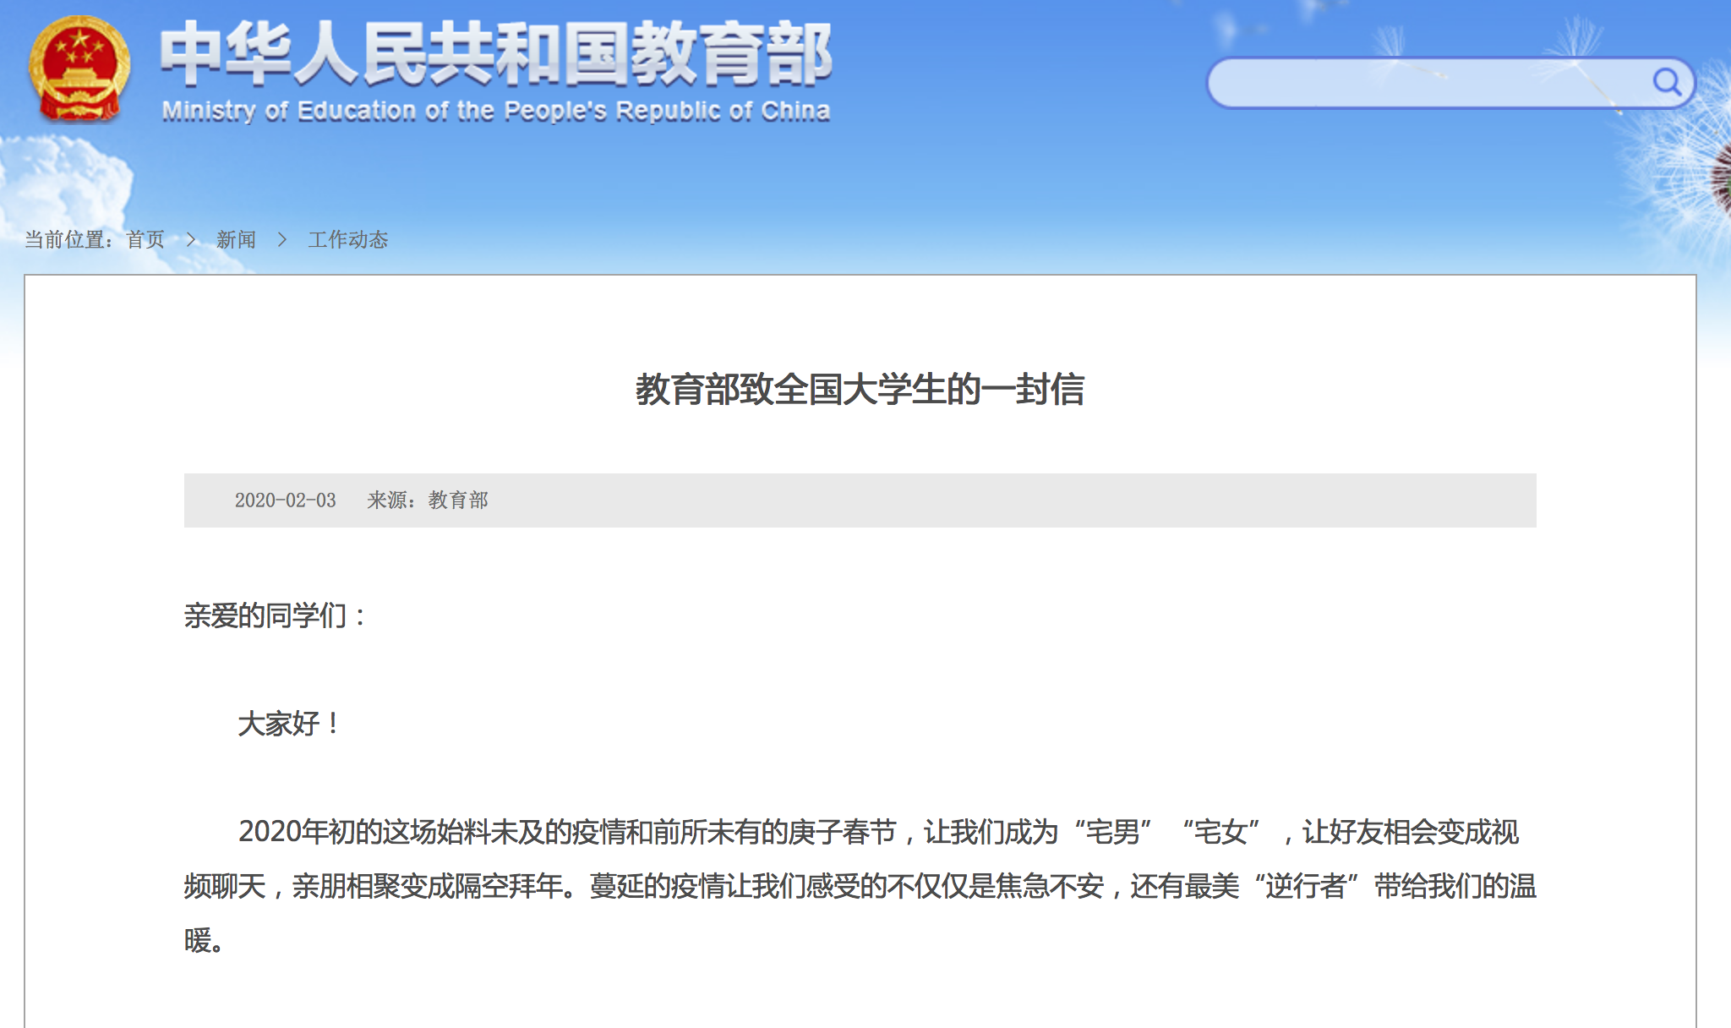
Task: Click the paragraph beginning with 2020年初
Action: click(860, 885)
